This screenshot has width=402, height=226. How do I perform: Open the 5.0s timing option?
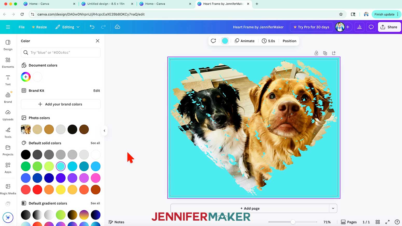268,41
